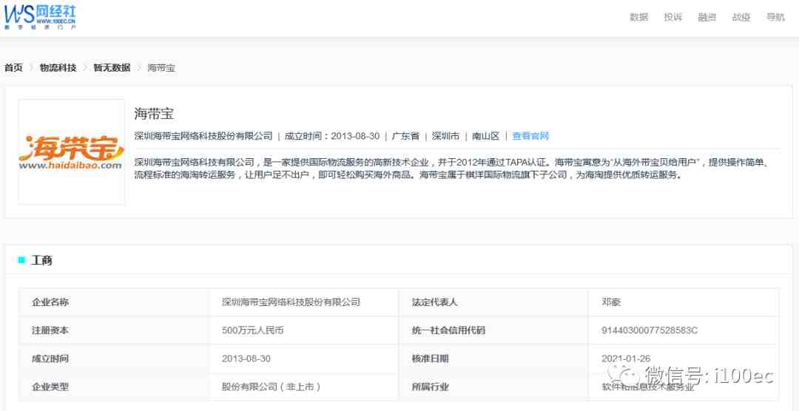The image size is (799, 411).
Task: Click 深圳市 location text
Action: coord(445,136)
